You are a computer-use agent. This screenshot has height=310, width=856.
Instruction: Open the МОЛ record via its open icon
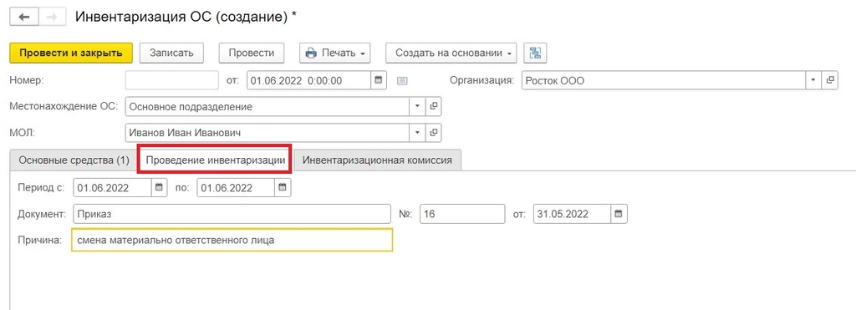pyautogui.click(x=434, y=133)
